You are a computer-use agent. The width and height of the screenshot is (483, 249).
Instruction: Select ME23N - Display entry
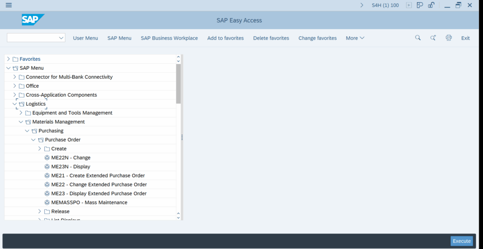pos(71,166)
